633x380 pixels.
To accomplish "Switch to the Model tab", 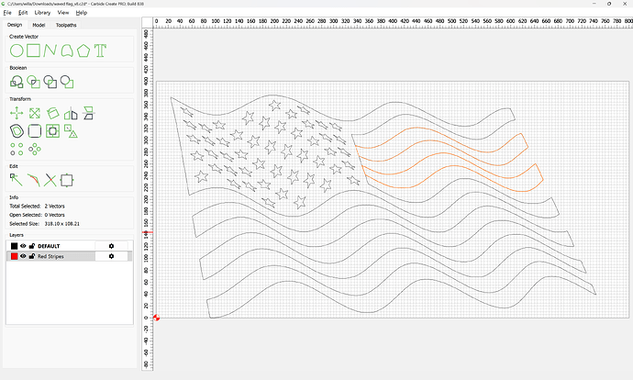I will coord(39,25).
